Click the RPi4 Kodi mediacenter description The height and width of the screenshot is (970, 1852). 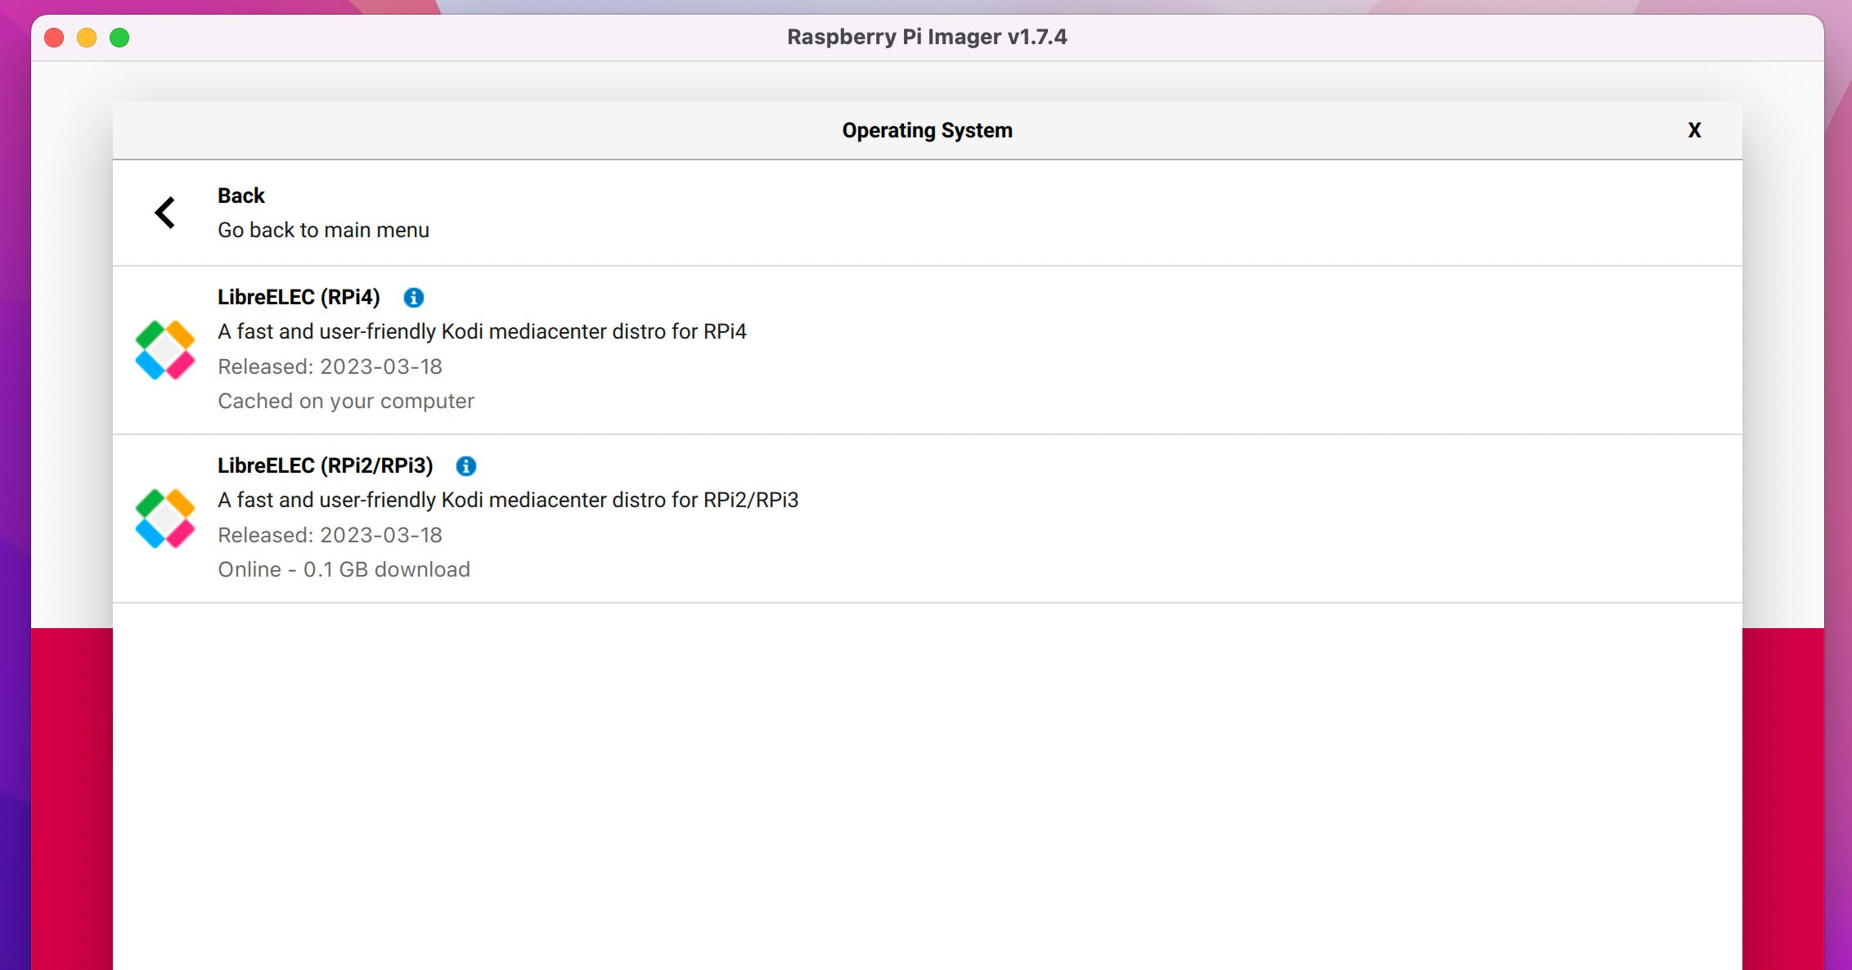(x=482, y=332)
